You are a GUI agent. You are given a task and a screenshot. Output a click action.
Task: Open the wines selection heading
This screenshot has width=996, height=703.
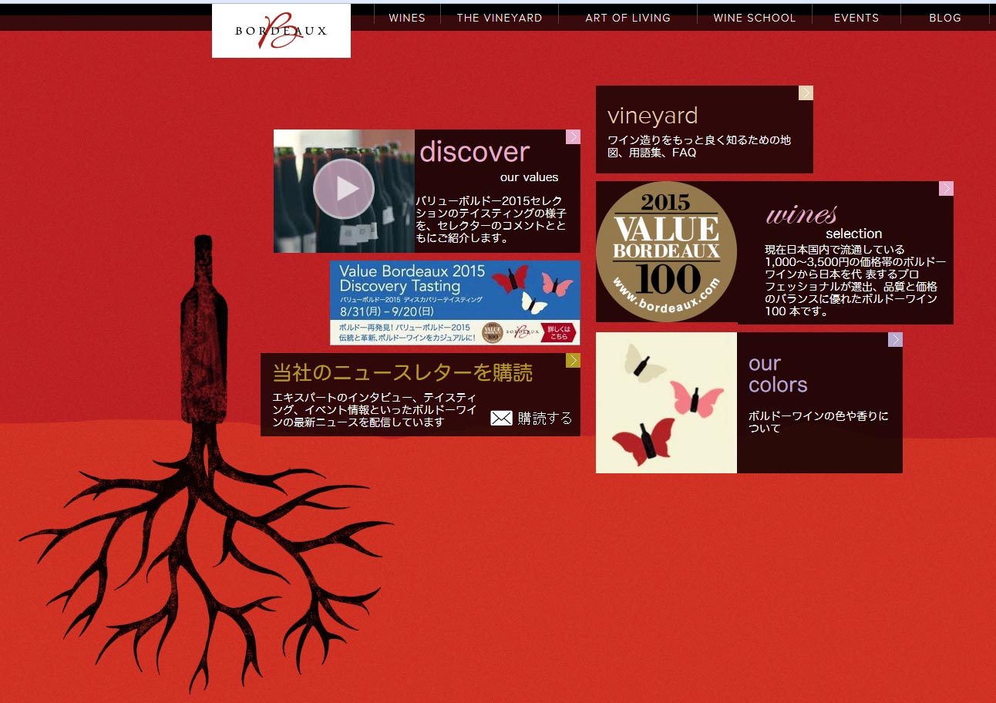[x=823, y=221]
